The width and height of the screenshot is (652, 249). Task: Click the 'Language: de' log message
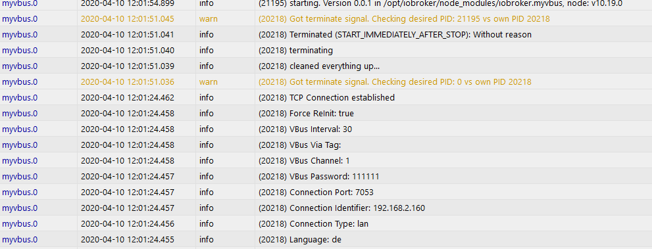[299, 239]
